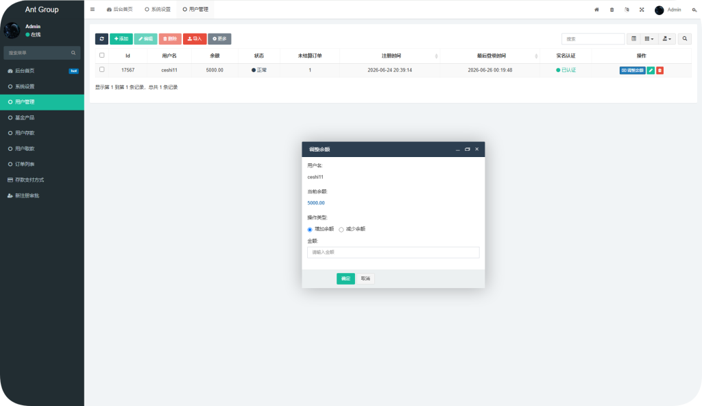Switch to the 系统设置 tab
Screen dimensions: 702x406
[158, 10]
